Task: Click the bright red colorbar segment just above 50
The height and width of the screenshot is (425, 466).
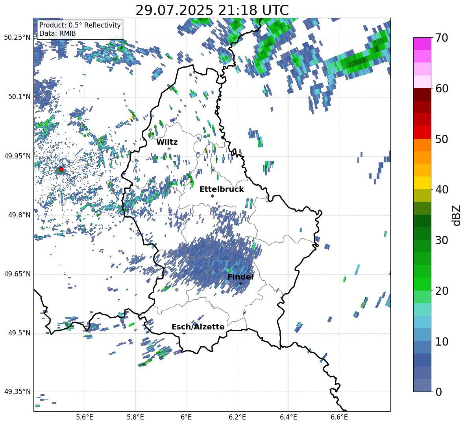Action: click(x=422, y=132)
